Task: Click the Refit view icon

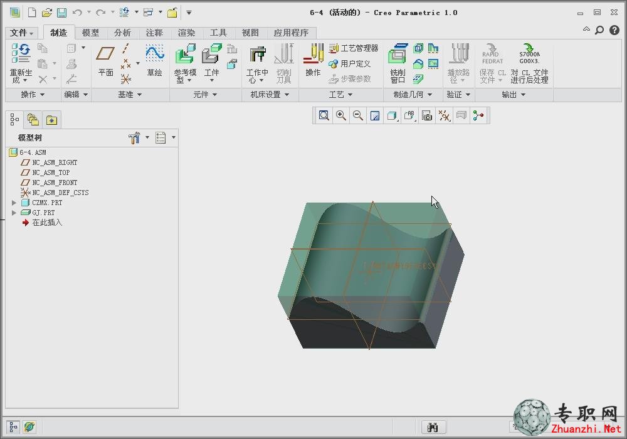Action: [324, 115]
